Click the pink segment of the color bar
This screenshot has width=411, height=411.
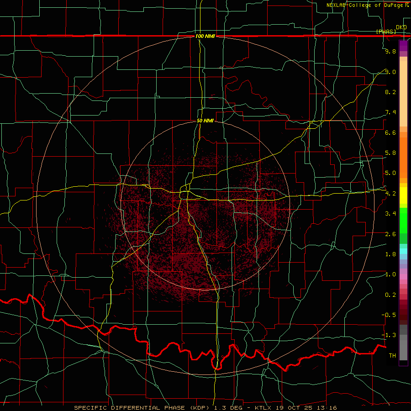tap(403, 277)
